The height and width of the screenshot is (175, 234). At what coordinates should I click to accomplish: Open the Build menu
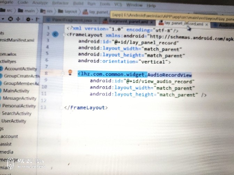point(78,3)
